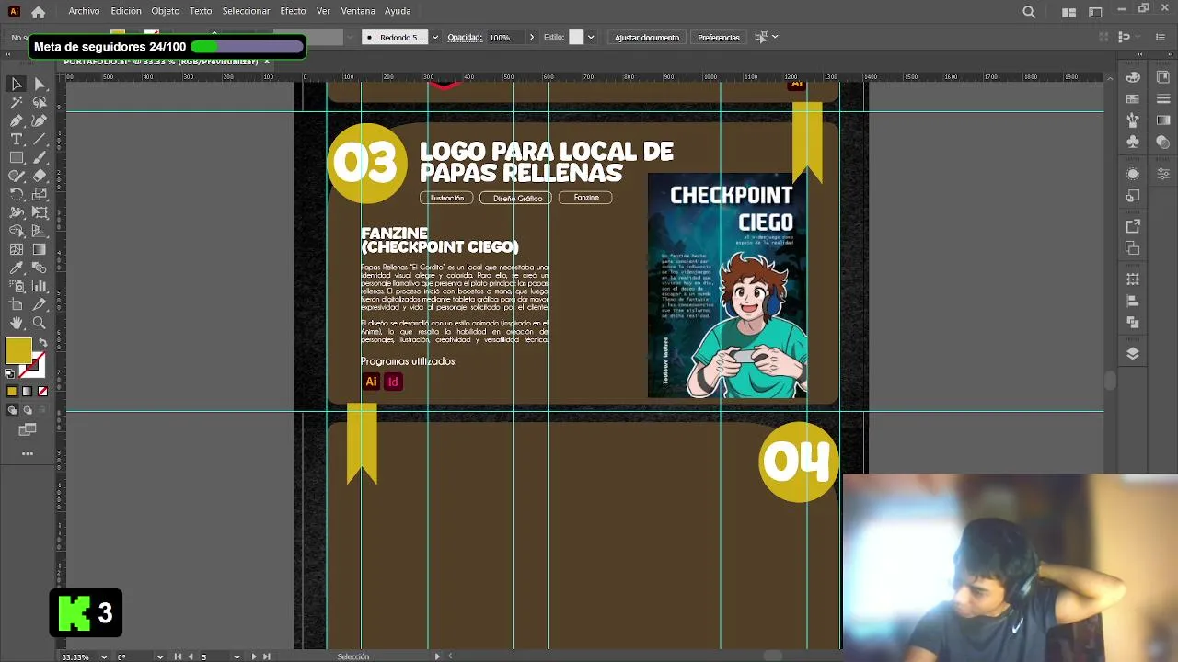Image resolution: width=1178 pixels, height=662 pixels.
Task: Open the Color palette panel icon
Action: coord(1133,77)
